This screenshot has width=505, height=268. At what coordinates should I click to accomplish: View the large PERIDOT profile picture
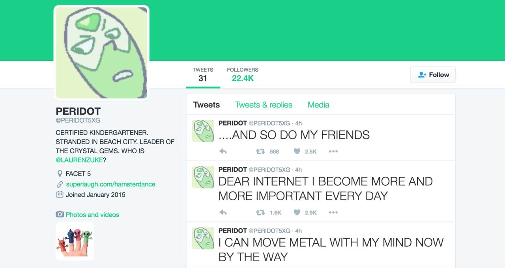click(101, 53)
